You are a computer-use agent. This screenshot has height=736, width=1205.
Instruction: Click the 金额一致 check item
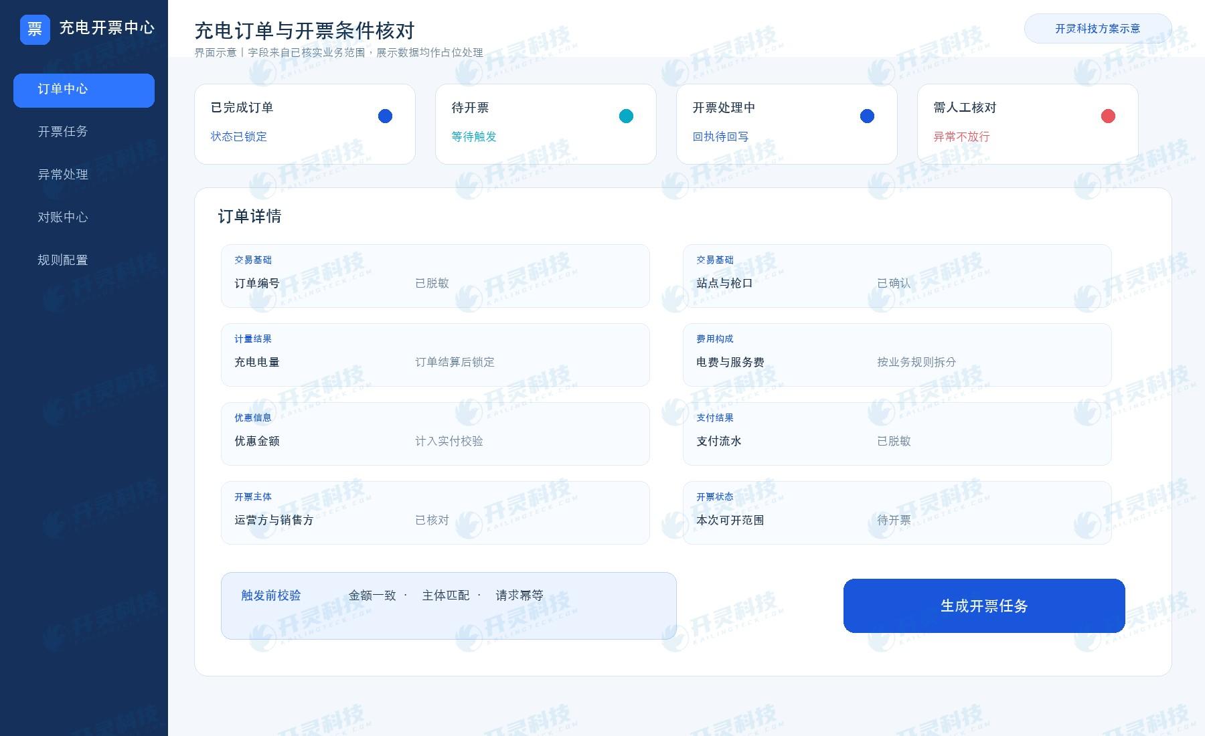pos(372,595)
